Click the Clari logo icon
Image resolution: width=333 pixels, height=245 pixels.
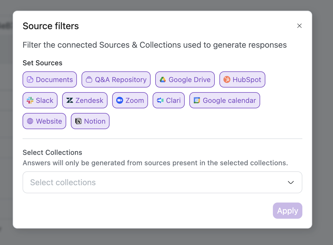(x=160, y=101)
